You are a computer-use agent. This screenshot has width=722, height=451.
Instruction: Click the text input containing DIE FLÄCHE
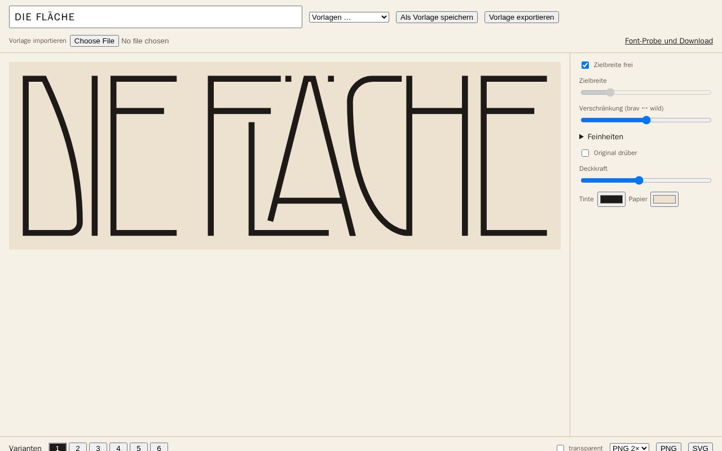click(x=156, y=17)
